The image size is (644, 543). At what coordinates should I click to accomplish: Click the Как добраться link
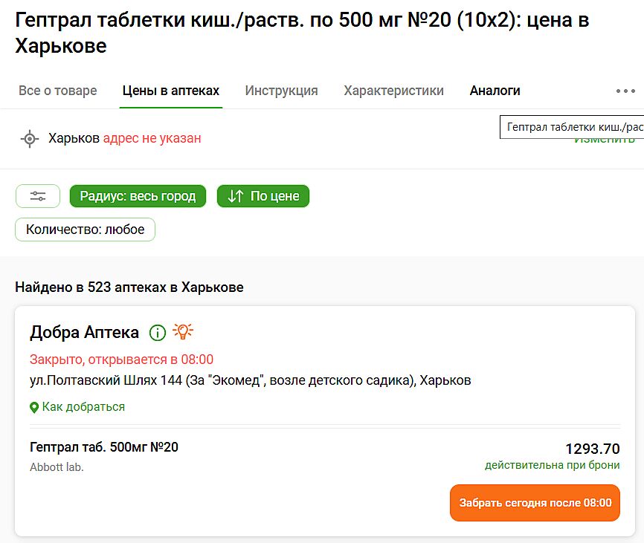(x=83, y=407)
